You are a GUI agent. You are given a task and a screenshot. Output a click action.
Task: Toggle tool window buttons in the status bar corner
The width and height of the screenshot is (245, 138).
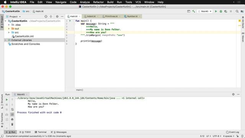pos(2,136)
